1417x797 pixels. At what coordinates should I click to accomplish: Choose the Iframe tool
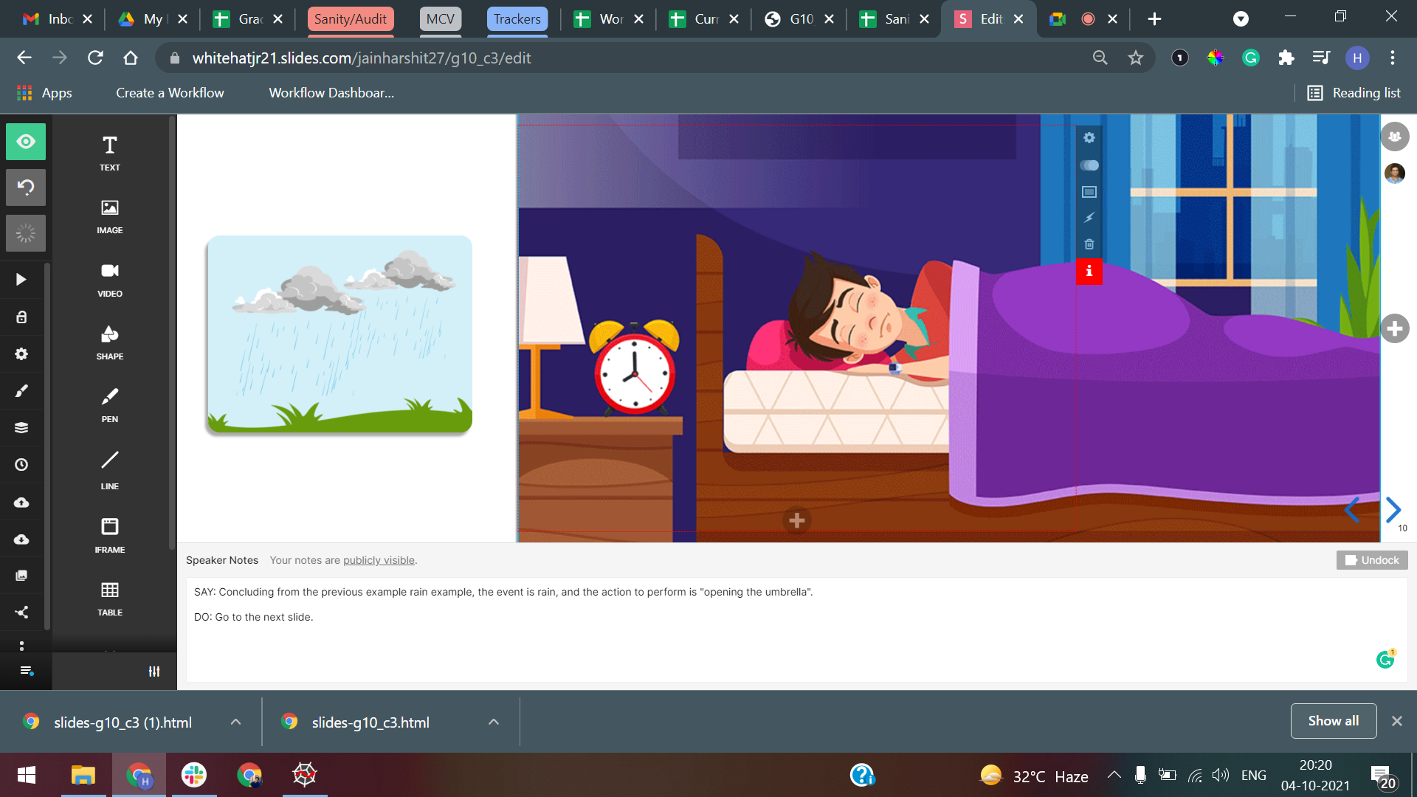pos(109,535)
